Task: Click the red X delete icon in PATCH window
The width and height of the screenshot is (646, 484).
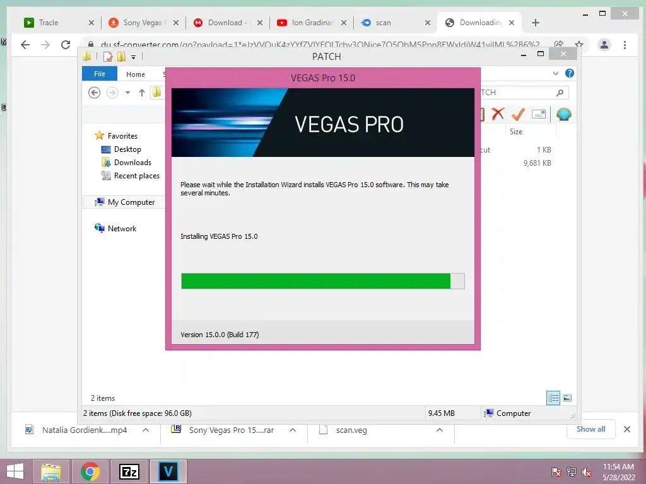Action: tap(498, 113)
